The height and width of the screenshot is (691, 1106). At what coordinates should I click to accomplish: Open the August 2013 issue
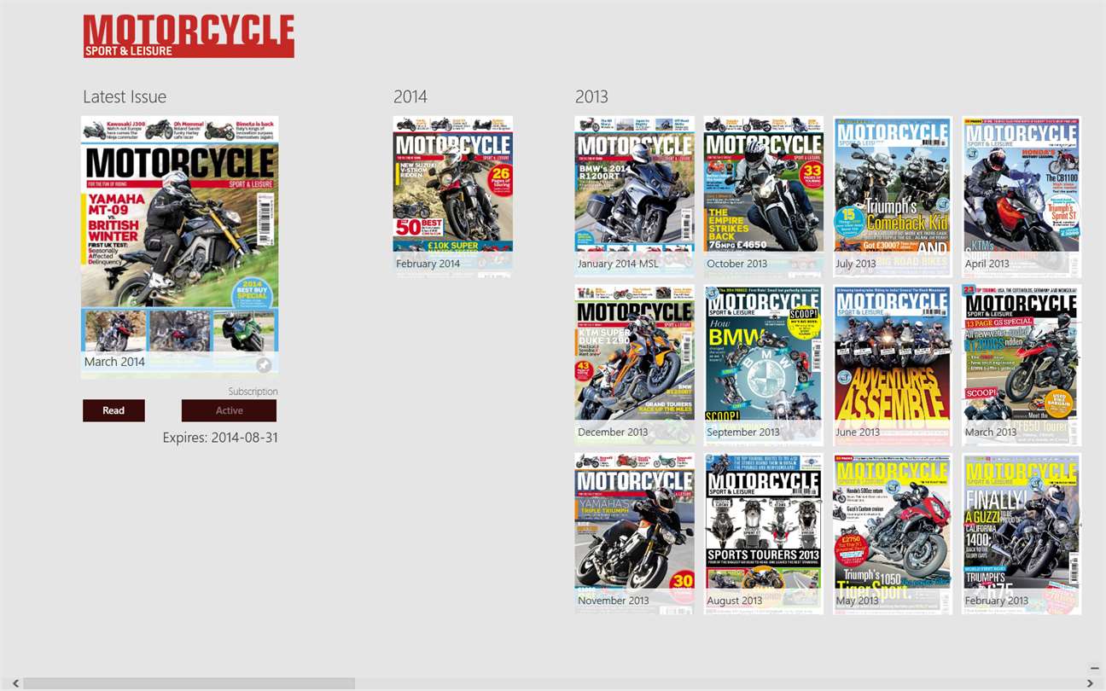click(764, 534)
